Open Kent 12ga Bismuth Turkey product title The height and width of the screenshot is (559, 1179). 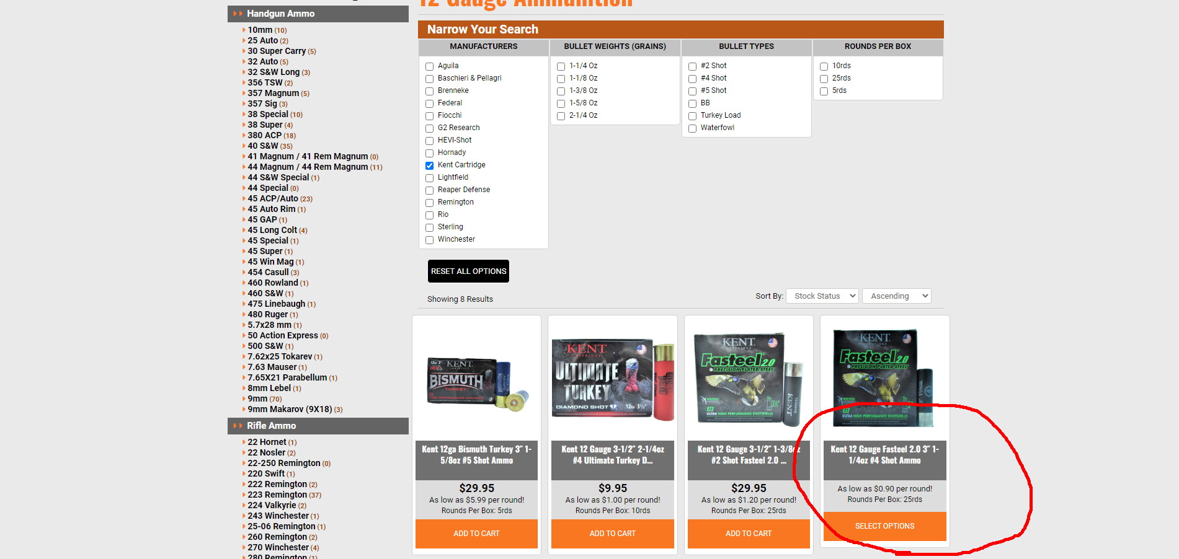[x=476, y=455]
